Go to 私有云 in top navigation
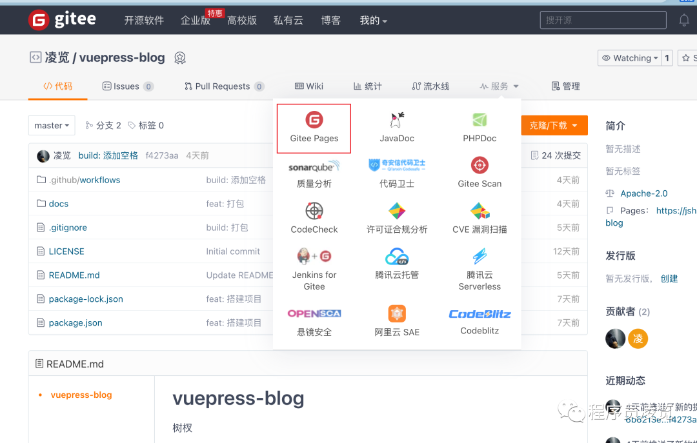Viewport: 697px width, 443px height. click(288, 20)
